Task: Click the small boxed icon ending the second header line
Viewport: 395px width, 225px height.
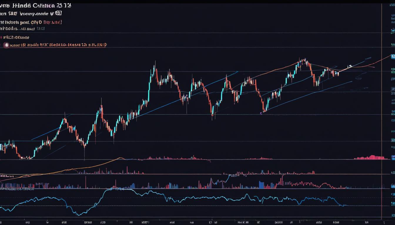Action: (59, 13)
